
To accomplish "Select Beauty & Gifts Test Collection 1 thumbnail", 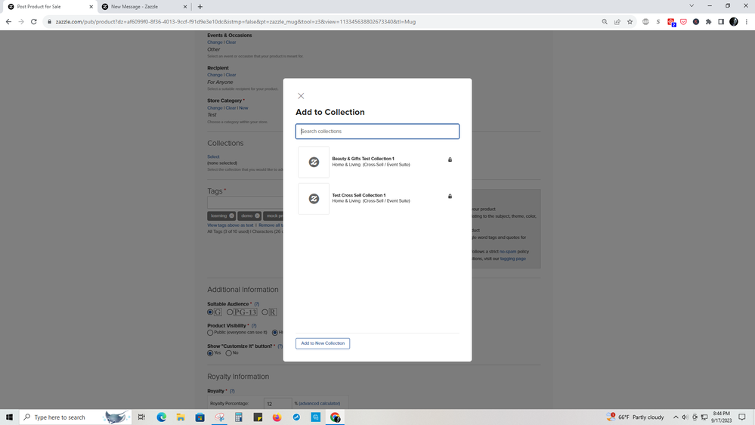I will (x=314, y=162).
